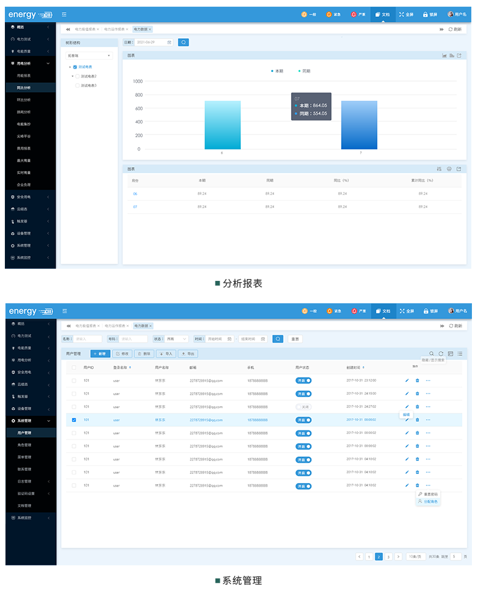Edit user row created 23:12:00 via pencil
This screenshot has height=595, width=478.
pyautogui.click(x=407, y=381)
